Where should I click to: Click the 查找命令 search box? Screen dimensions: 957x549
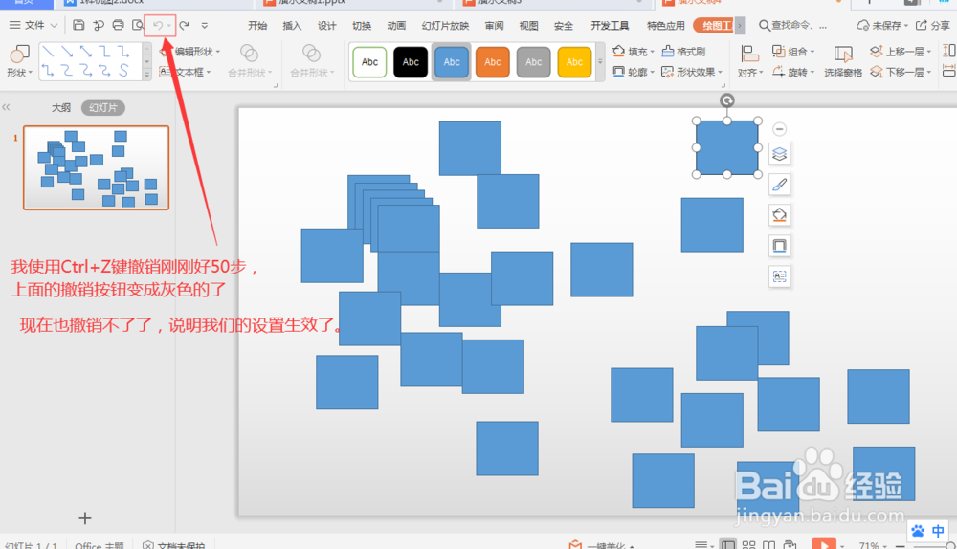[x=793, y=25]
